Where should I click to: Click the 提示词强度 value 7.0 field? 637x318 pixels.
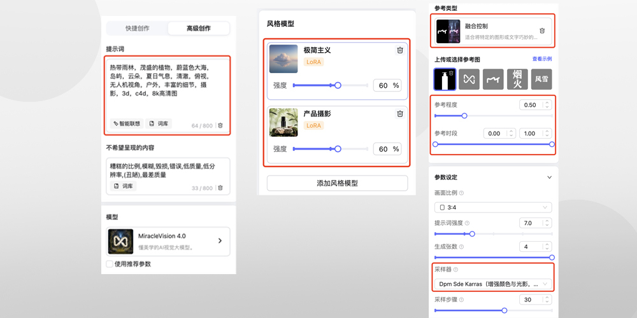[x=536, y=223]
